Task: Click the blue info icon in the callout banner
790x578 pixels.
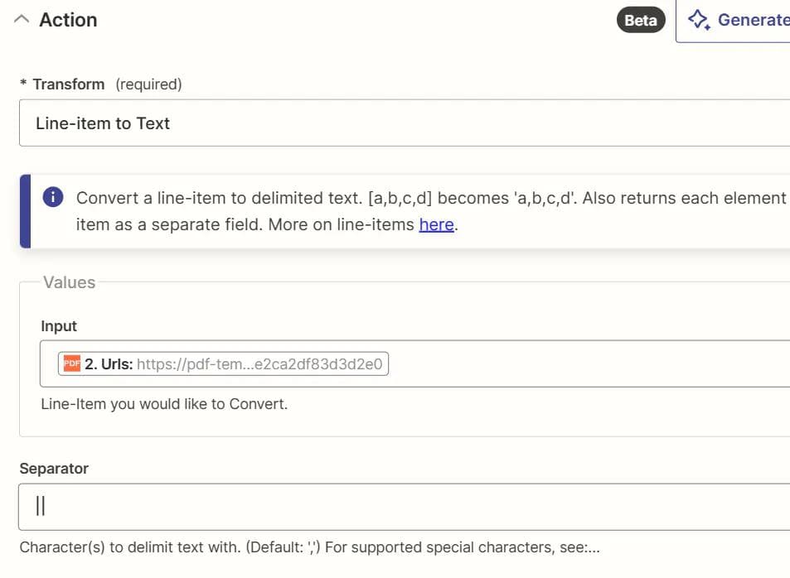Action: coord(52,197)
